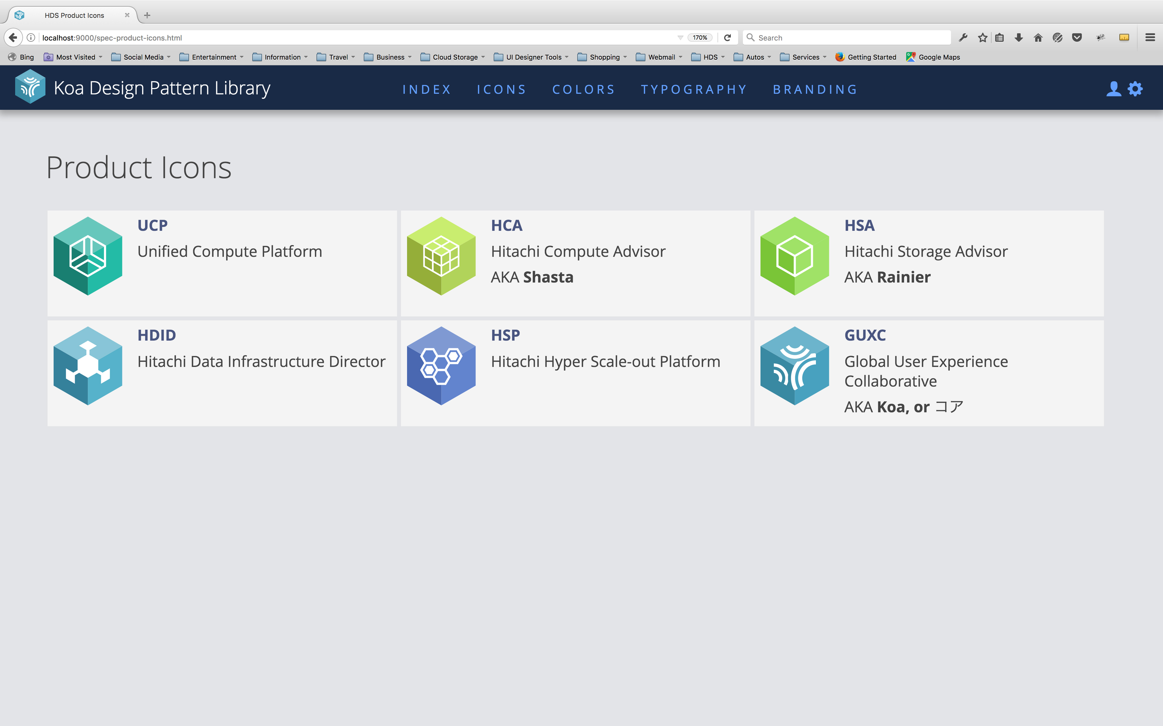The image size is (1163, 726).
Task: Click the HDID heading text
Action: pyautogui.click(x=157, y=335)
